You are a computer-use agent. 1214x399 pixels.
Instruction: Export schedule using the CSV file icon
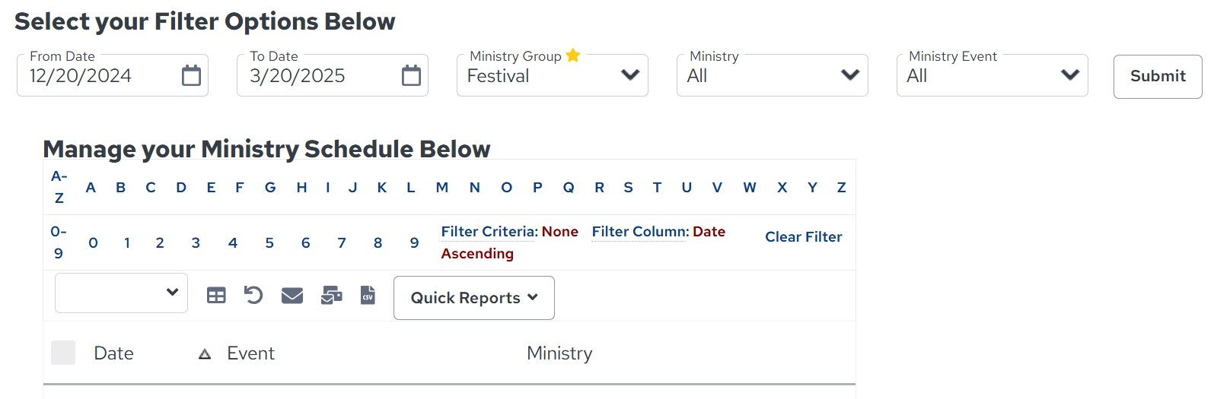click(x=368, y=295)
